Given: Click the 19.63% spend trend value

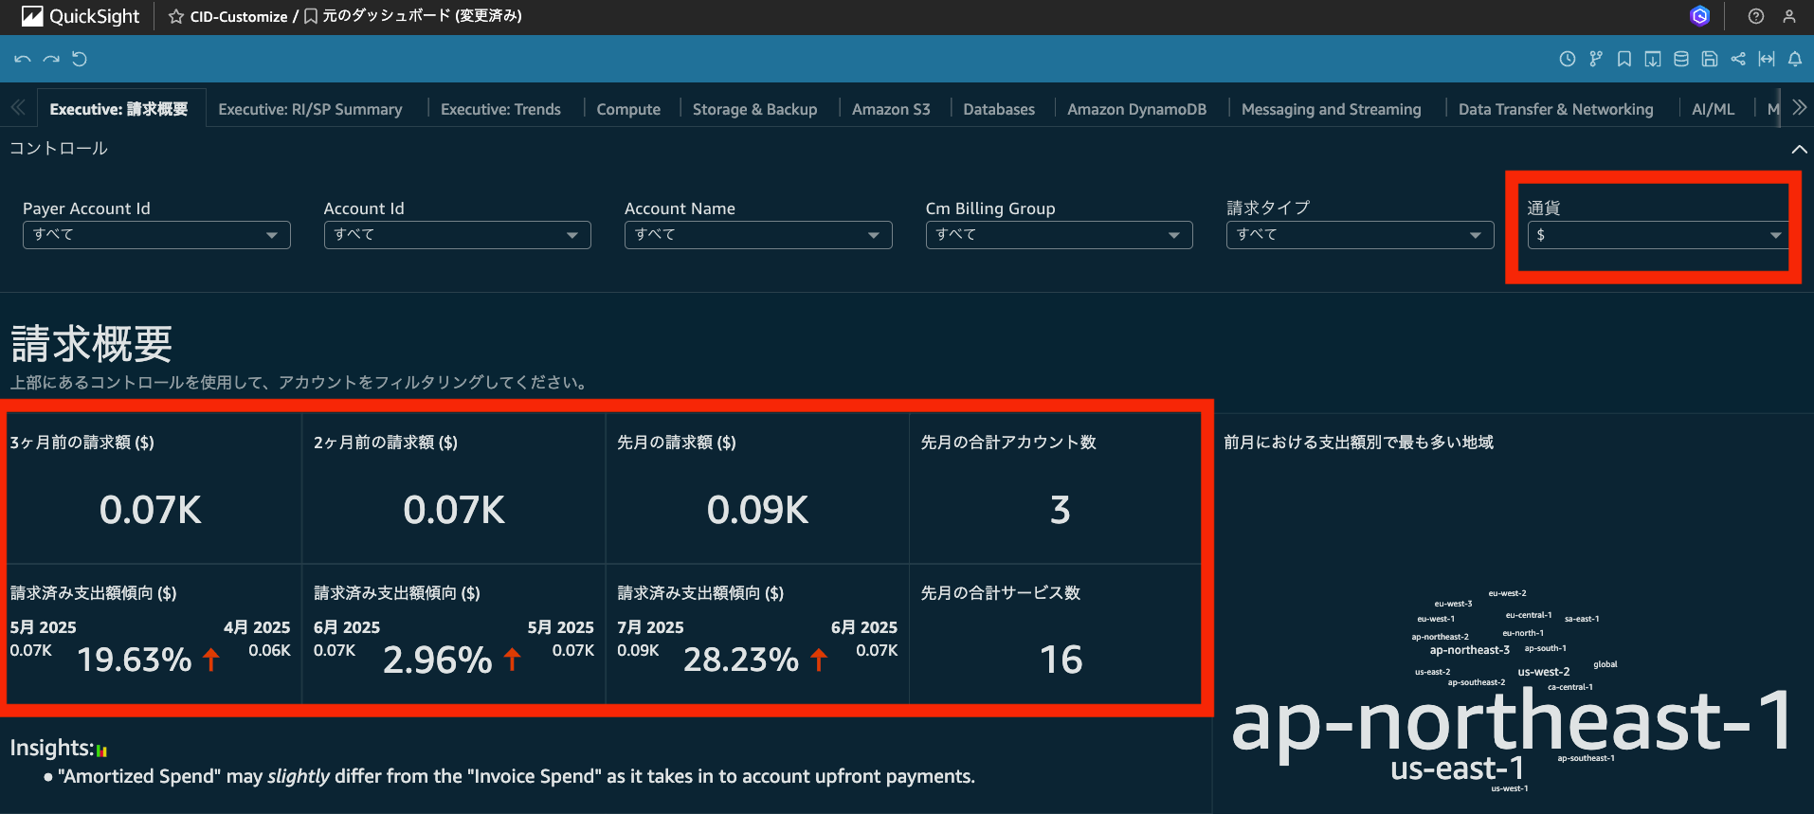Looking at the screenshot, I should click(135, 660).
